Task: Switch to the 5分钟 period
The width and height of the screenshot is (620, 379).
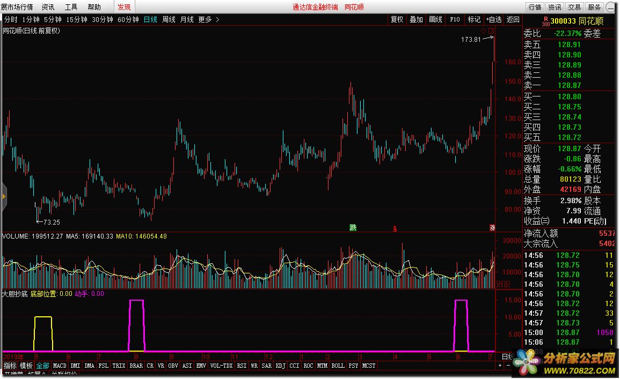Action: (x=53, y=19)
